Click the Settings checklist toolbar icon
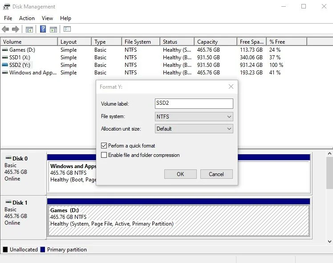333x263 pixels. point(67,29)
